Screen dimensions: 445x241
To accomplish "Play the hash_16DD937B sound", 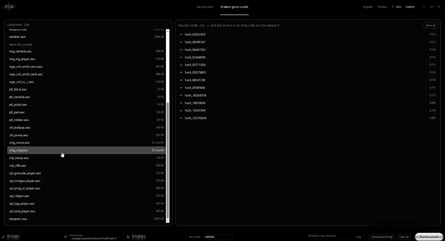I will (x=181, y=95).
